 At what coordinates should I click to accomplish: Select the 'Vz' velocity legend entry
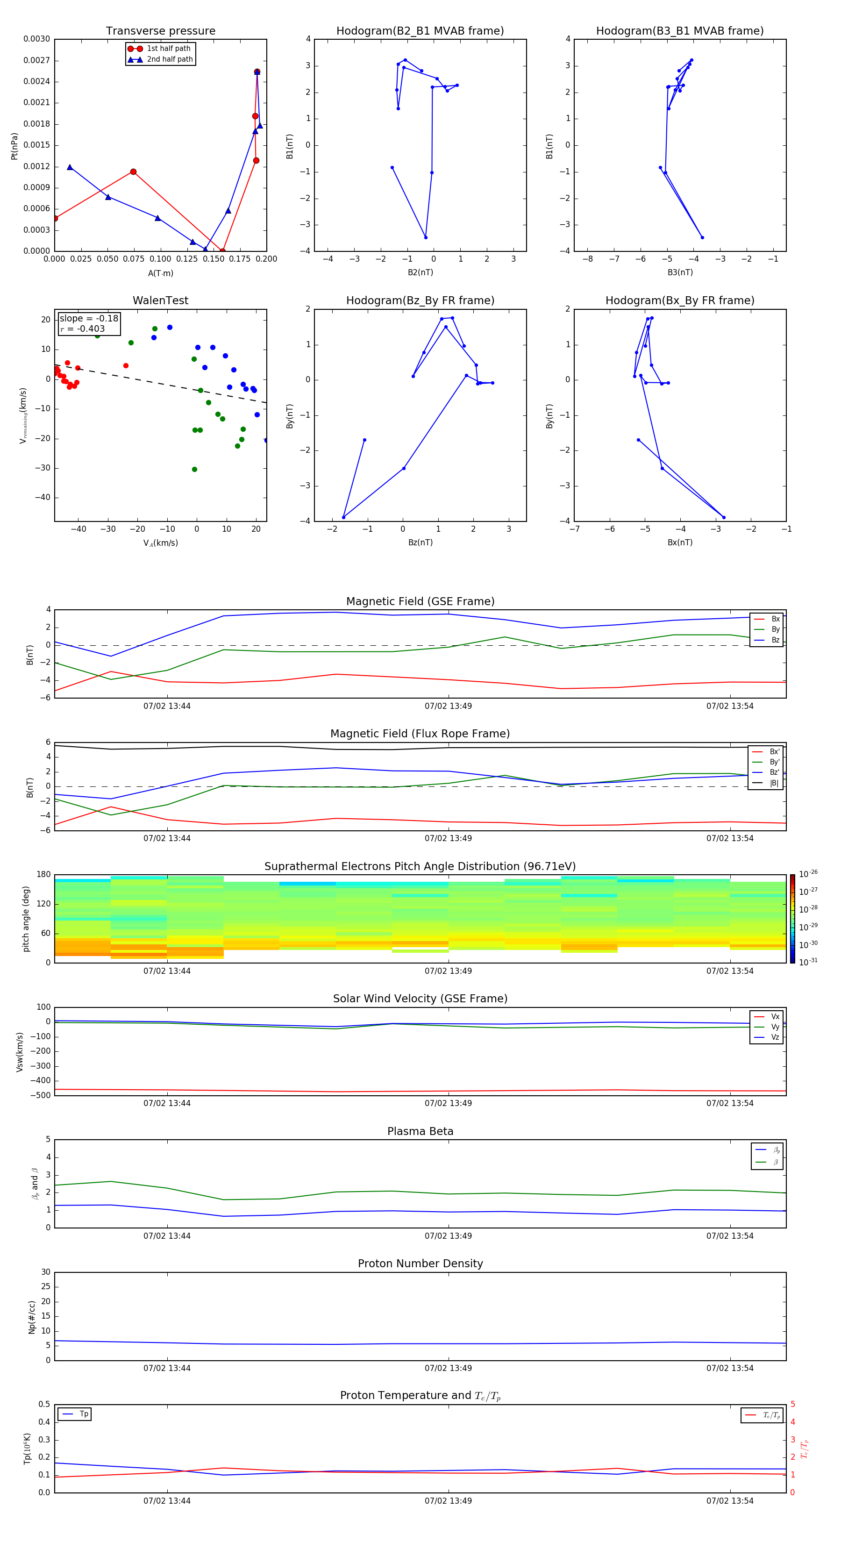(767, 1037)
